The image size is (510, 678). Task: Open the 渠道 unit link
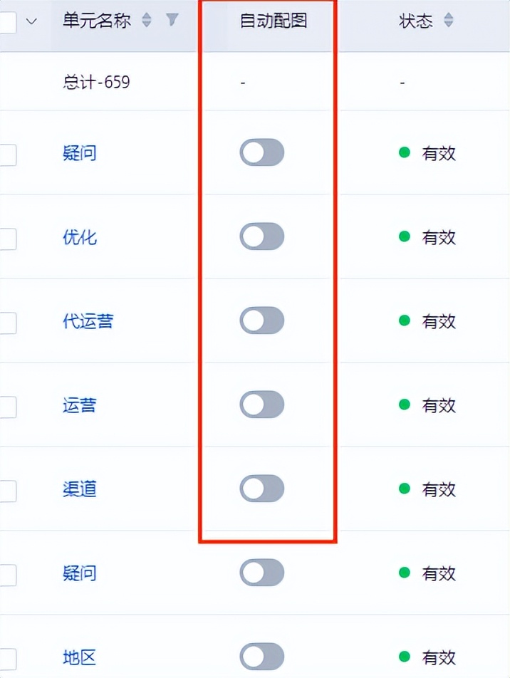[x=79, y=489]
